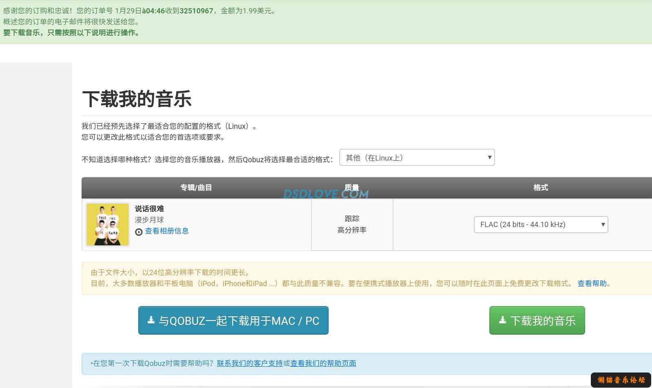Click the order number 32510967
The height and width of the screenshot is (388, 652).
coord(196,11)
